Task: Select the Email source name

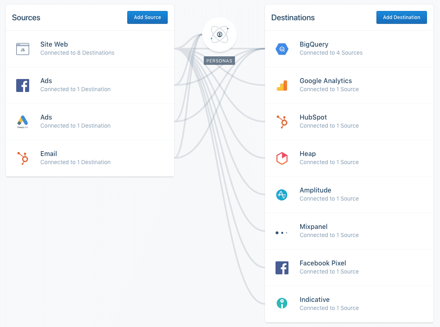Action: point(49,154)
